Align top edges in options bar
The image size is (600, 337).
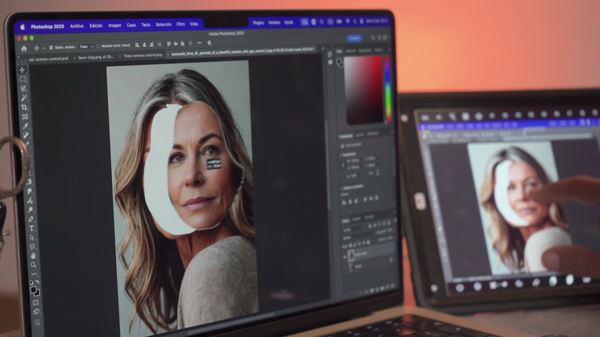(x=169, y=44)
